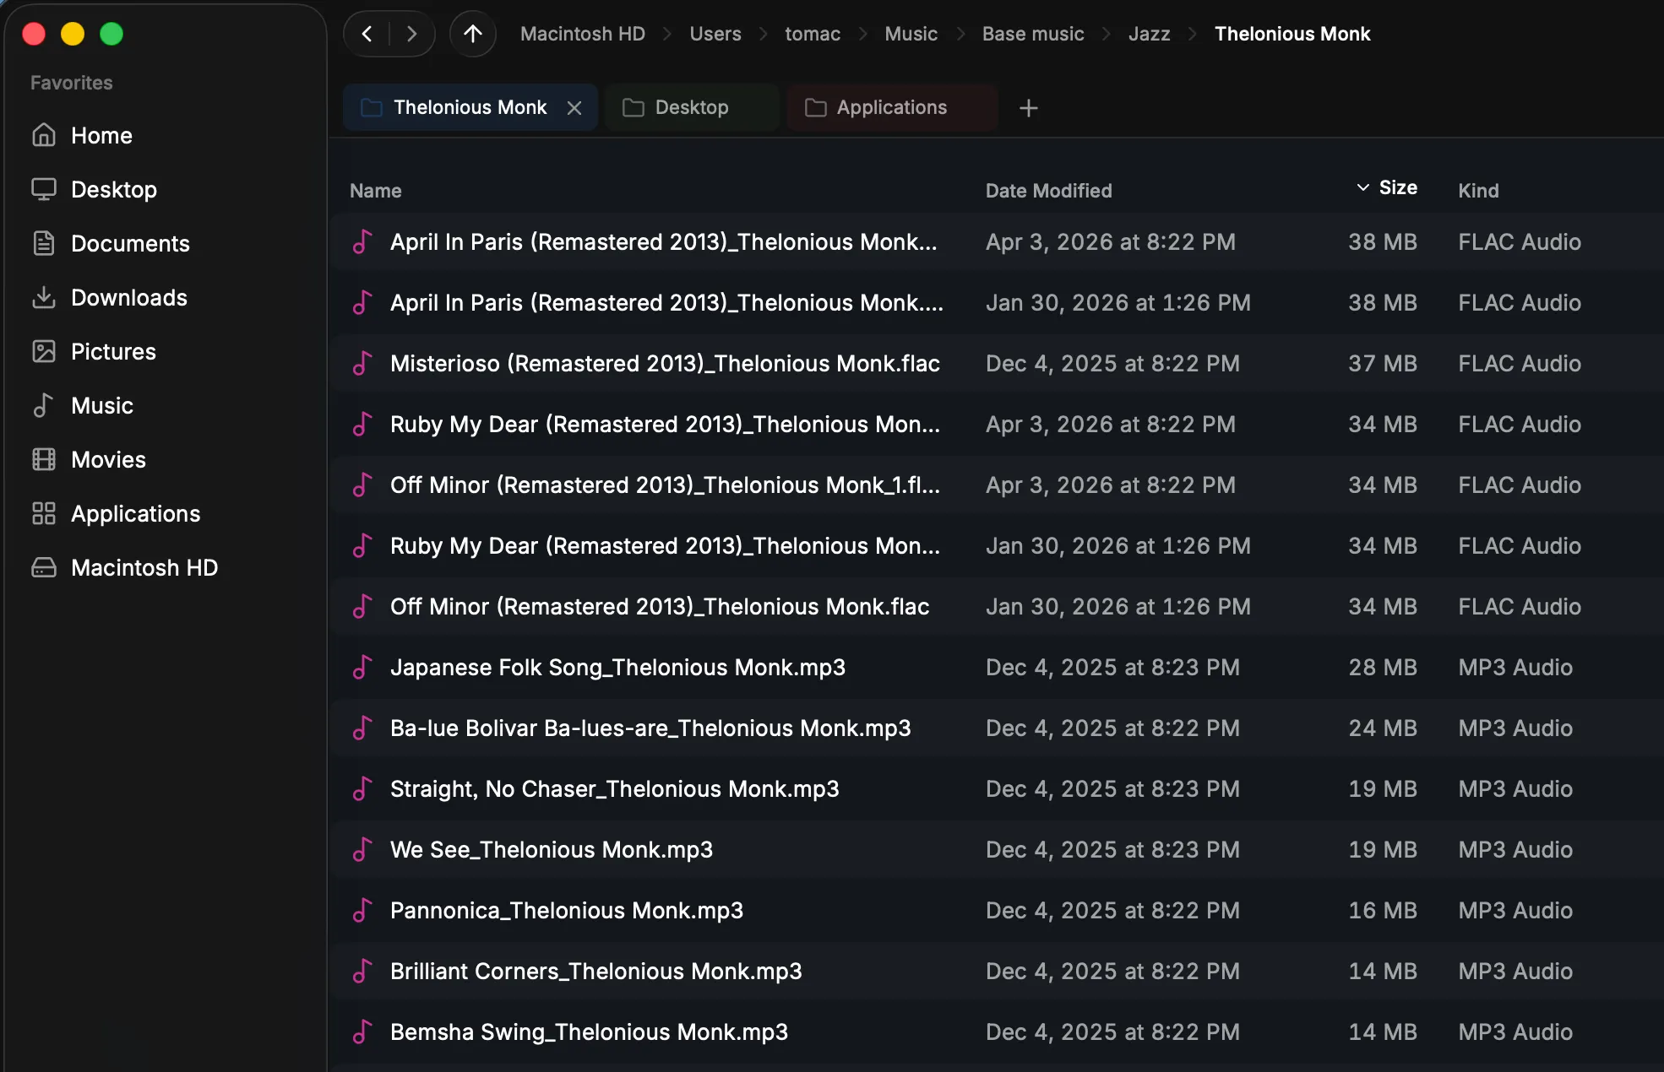This screenshot has height=1072, width=1664.
Task: Click the Documents page icon in sidebar
Action: coord(44,243)
